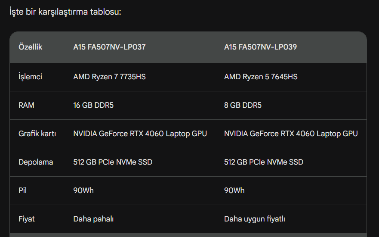Click the 16 GB DDR5 cell
This screenshot has width=379, height=237.
coord(93,105)
